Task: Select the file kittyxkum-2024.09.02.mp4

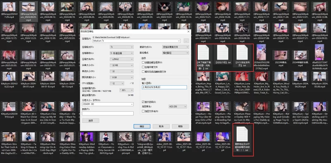Action: [320, 33]
